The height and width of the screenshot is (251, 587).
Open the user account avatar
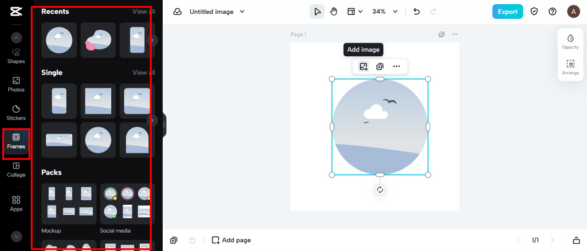[573, 11]
